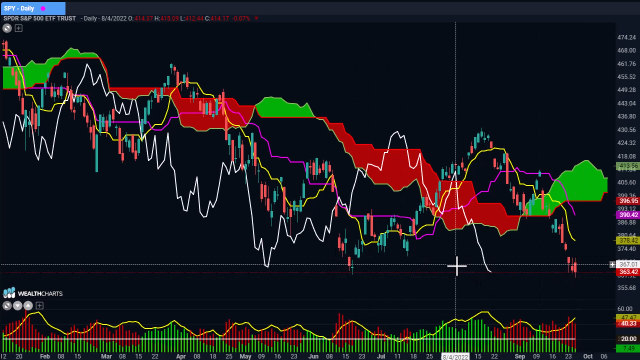The height and width of the screenshot is (360, 640).
Task: Click the green 413.56 price label
Action: tap(628, 166)
